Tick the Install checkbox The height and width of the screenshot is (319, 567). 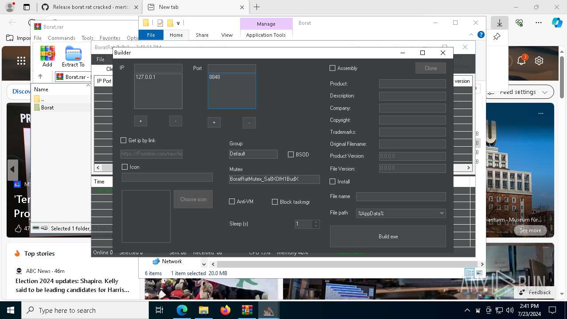click(333, 182)
